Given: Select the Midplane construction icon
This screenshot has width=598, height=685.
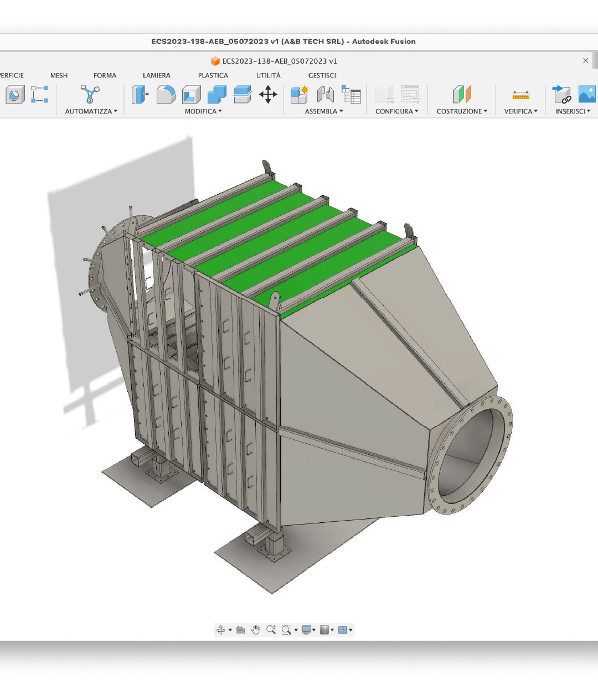Looking at the screenshot, I should click(462, 95).
